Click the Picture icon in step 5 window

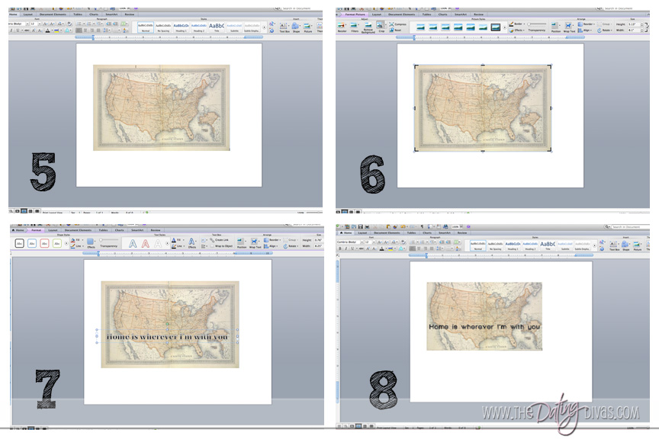click(x=308, y=27)
